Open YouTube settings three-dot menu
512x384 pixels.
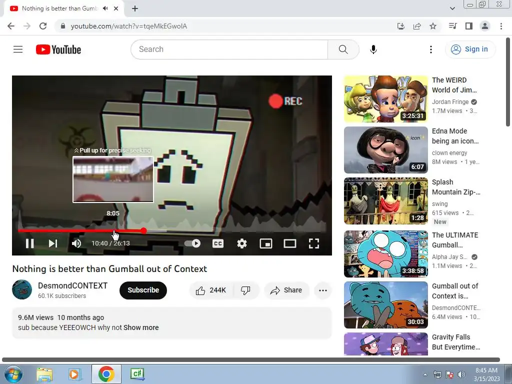[430, 49]
